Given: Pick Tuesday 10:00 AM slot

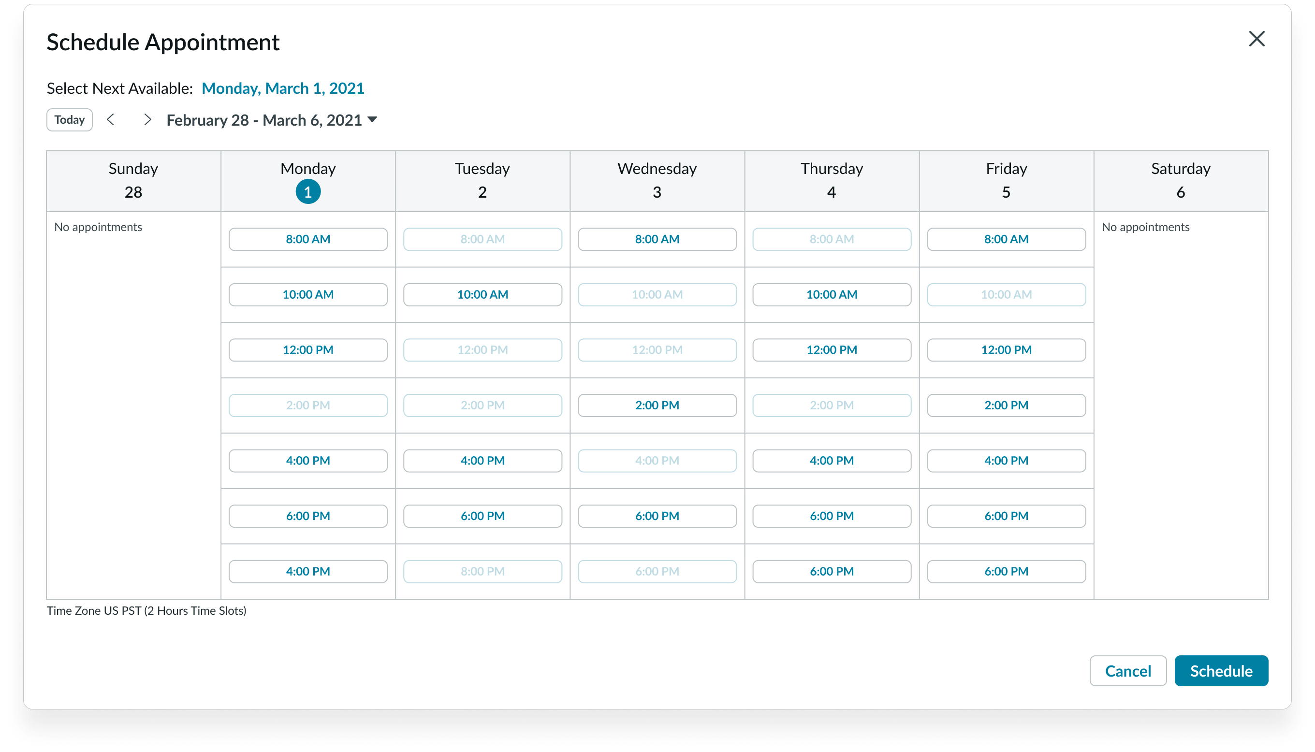Looking at the screenshot, I should [x=482, y=294].
